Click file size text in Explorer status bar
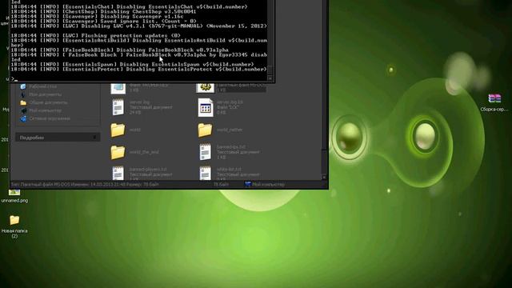 point(221,185)
